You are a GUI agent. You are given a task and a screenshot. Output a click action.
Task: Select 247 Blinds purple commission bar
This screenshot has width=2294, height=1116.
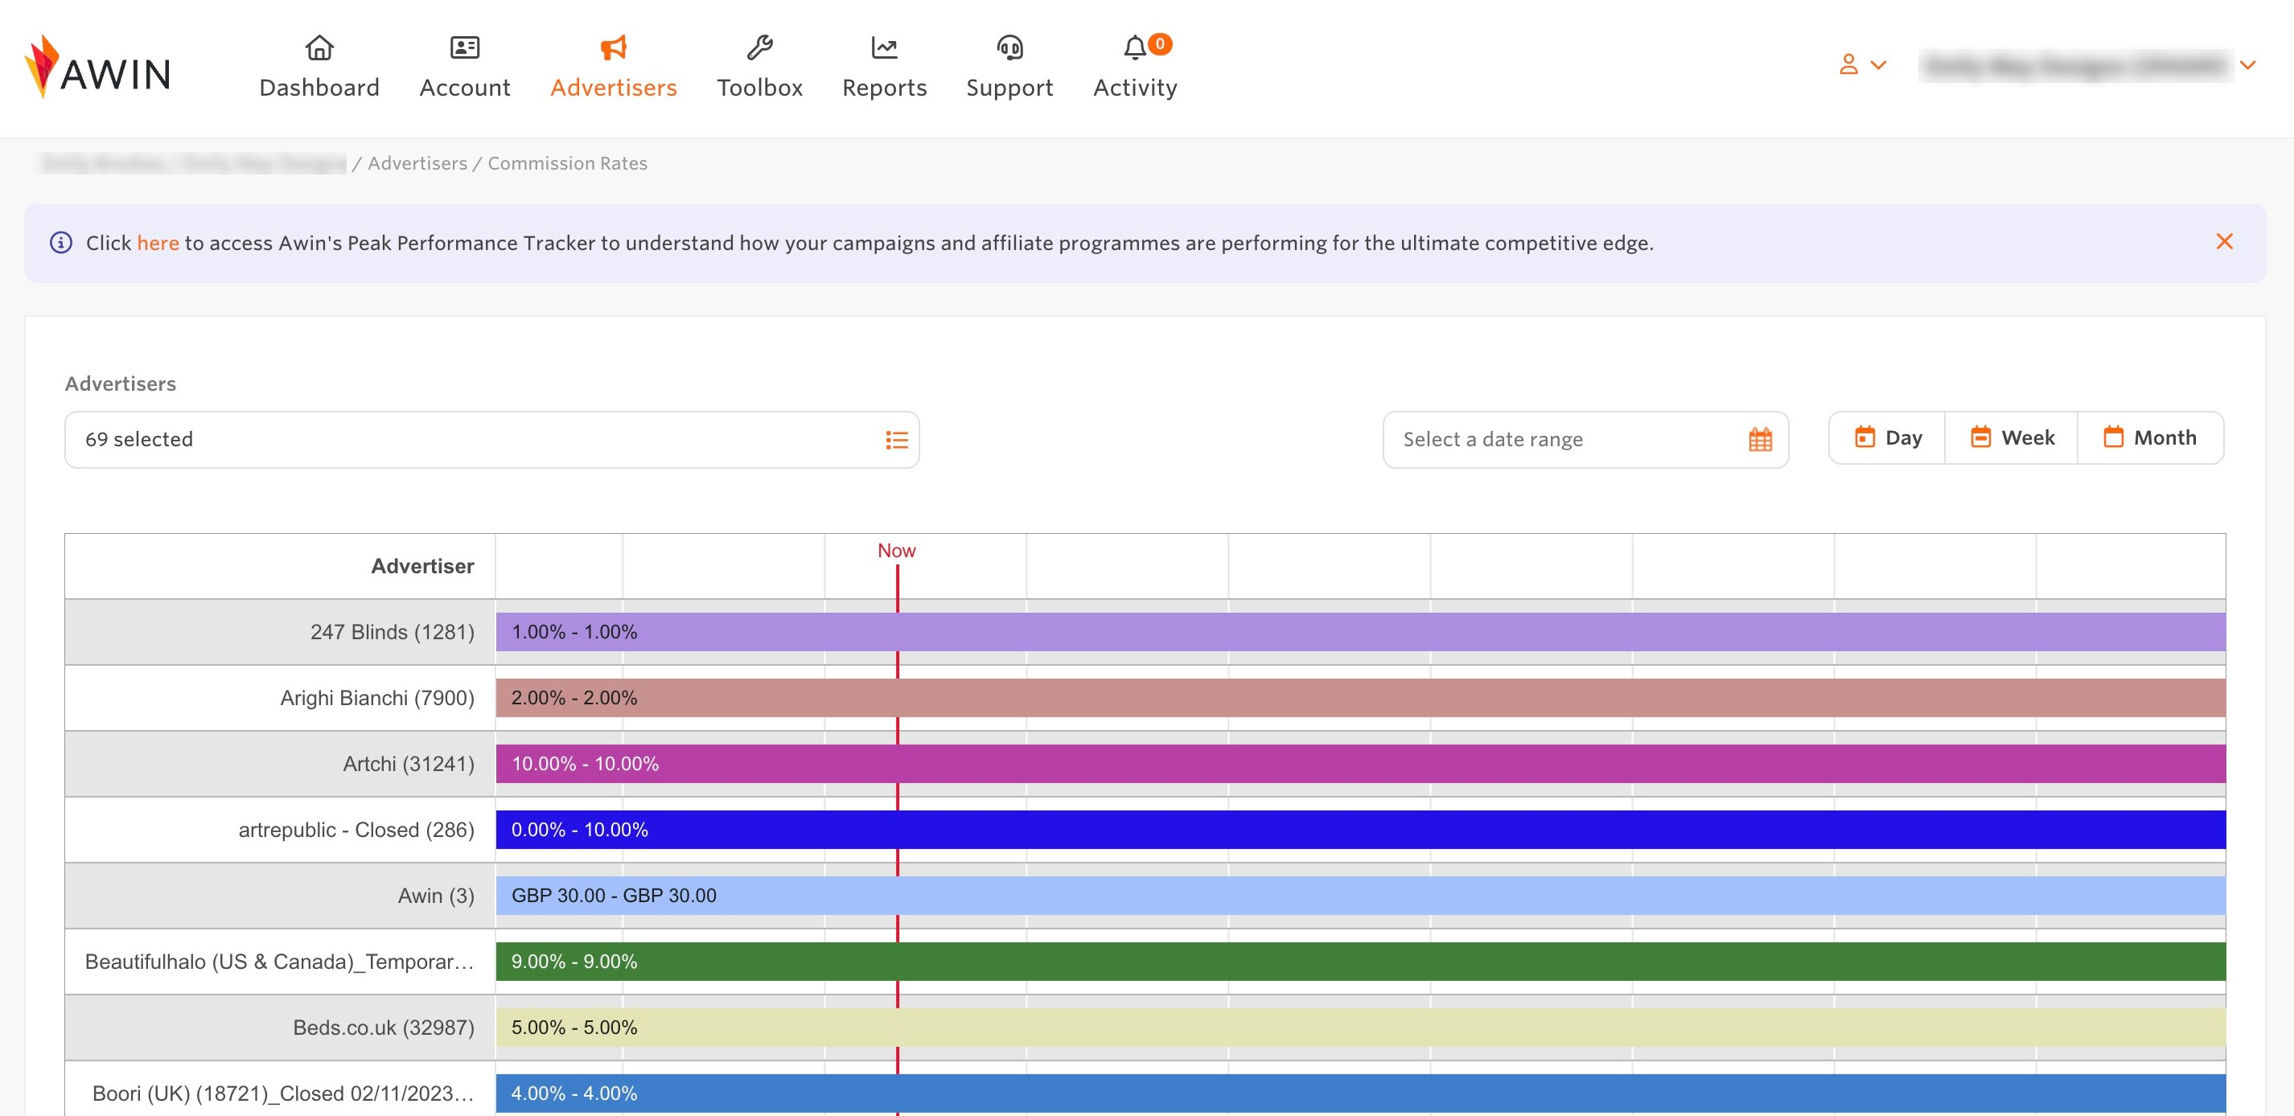pyautogui.click(x=1360, y=632)
